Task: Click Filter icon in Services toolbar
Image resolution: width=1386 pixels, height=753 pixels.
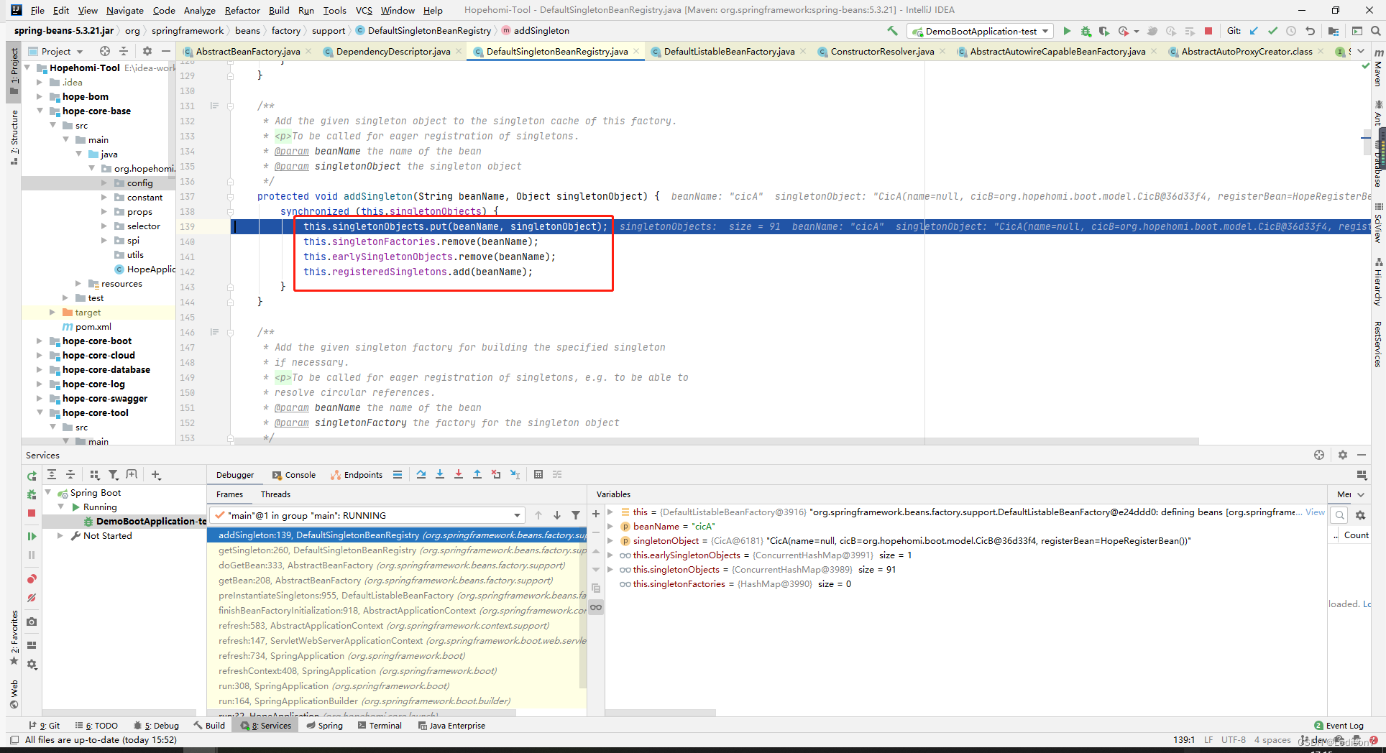Action: point(113,474)
